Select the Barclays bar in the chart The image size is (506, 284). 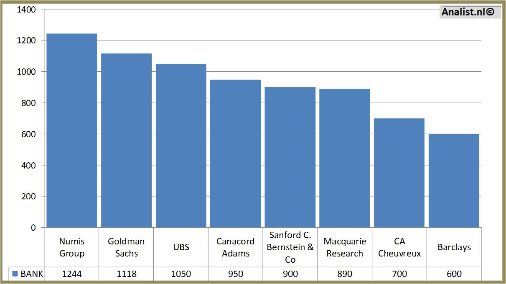(x=454, y=181)
